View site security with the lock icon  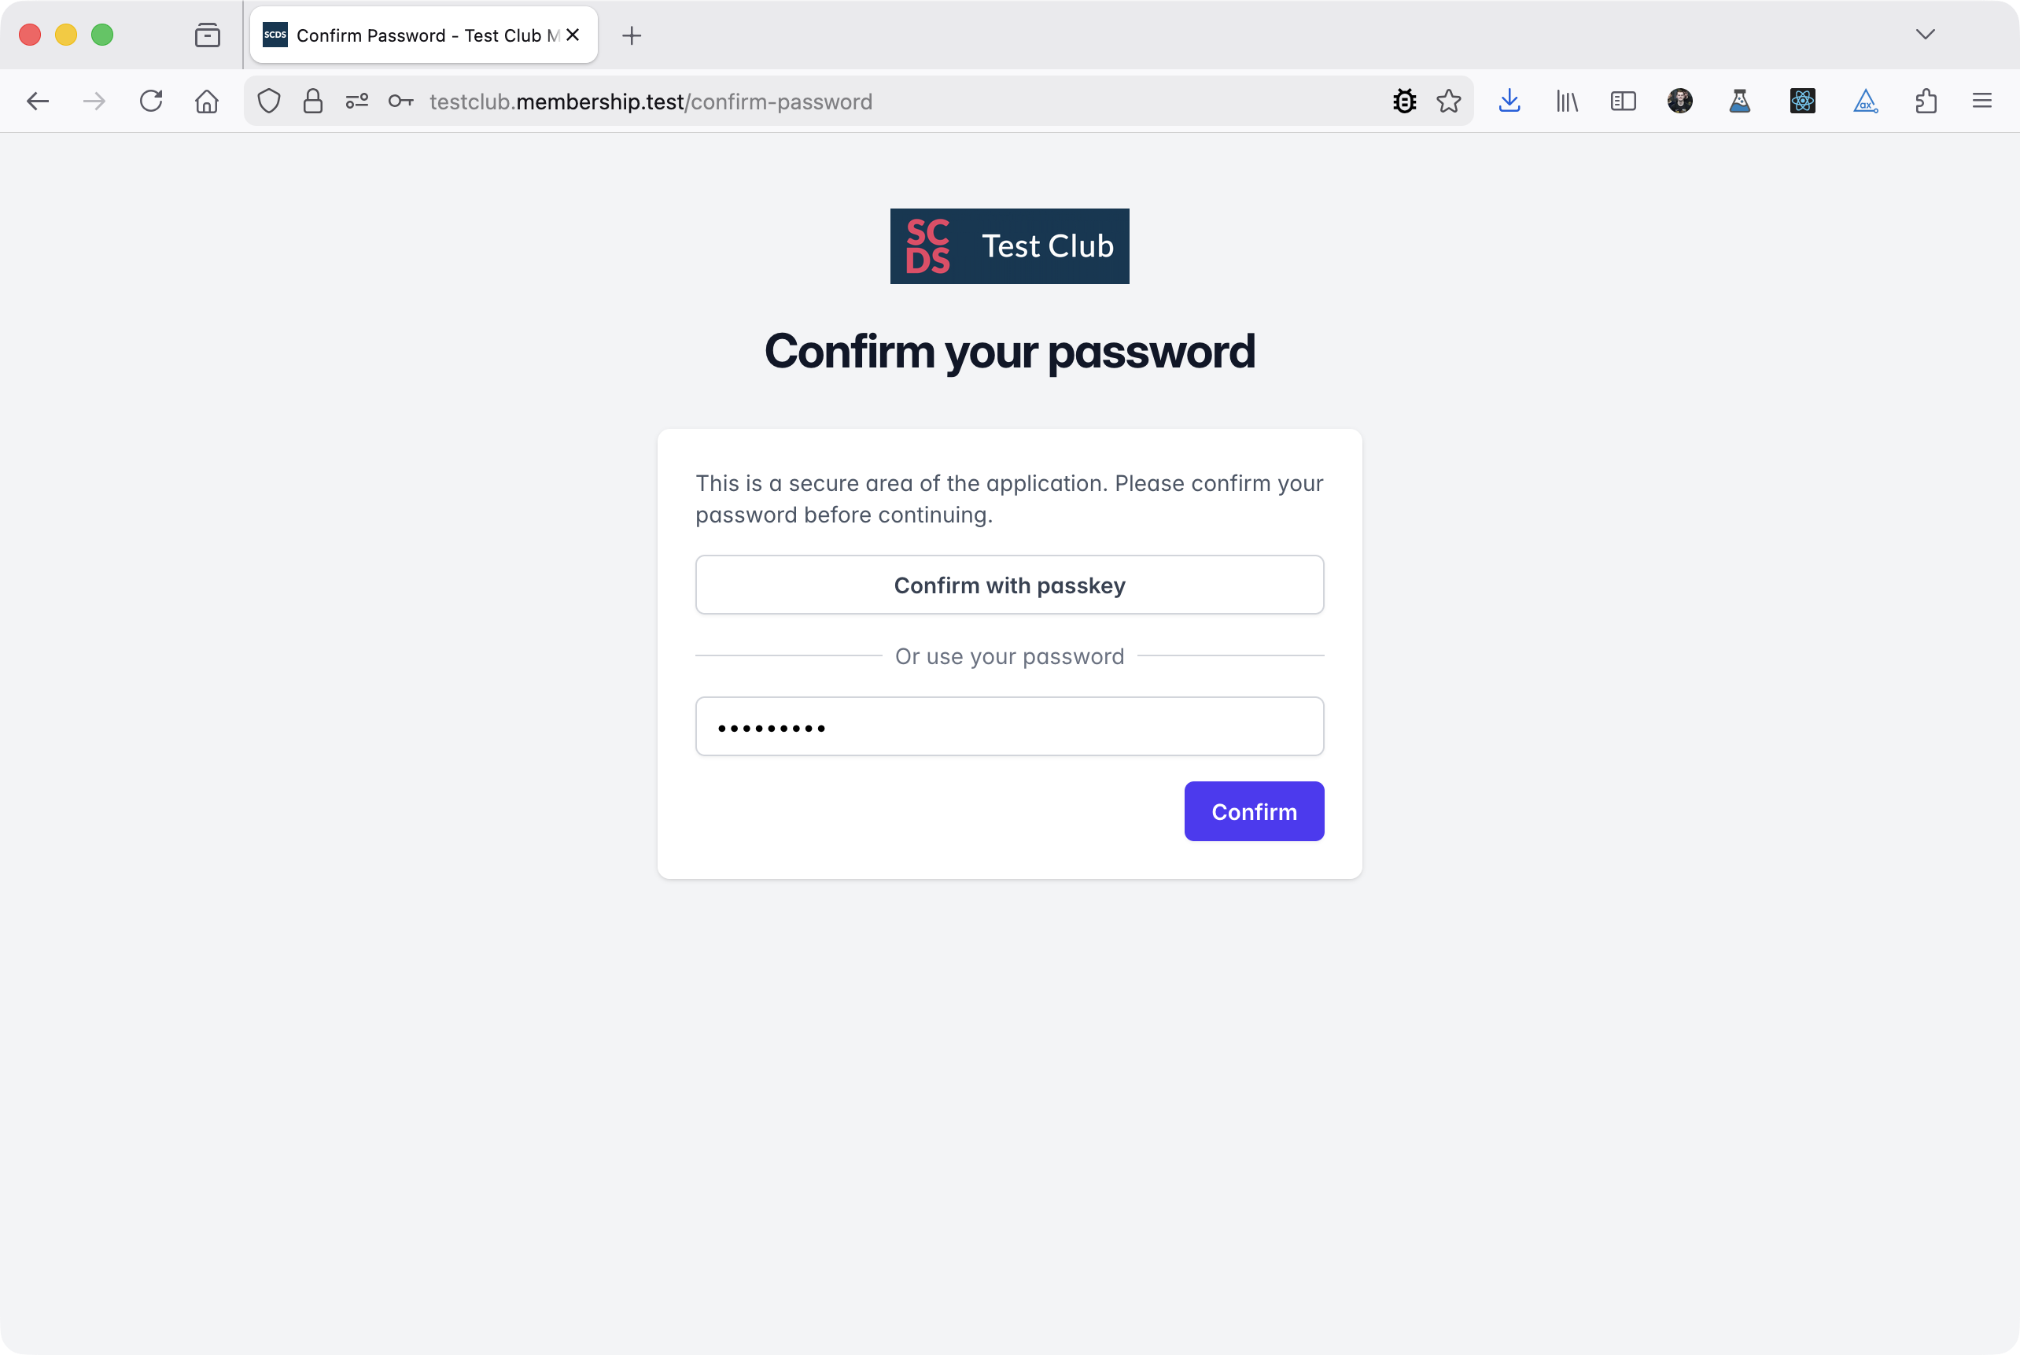[312, 101]
